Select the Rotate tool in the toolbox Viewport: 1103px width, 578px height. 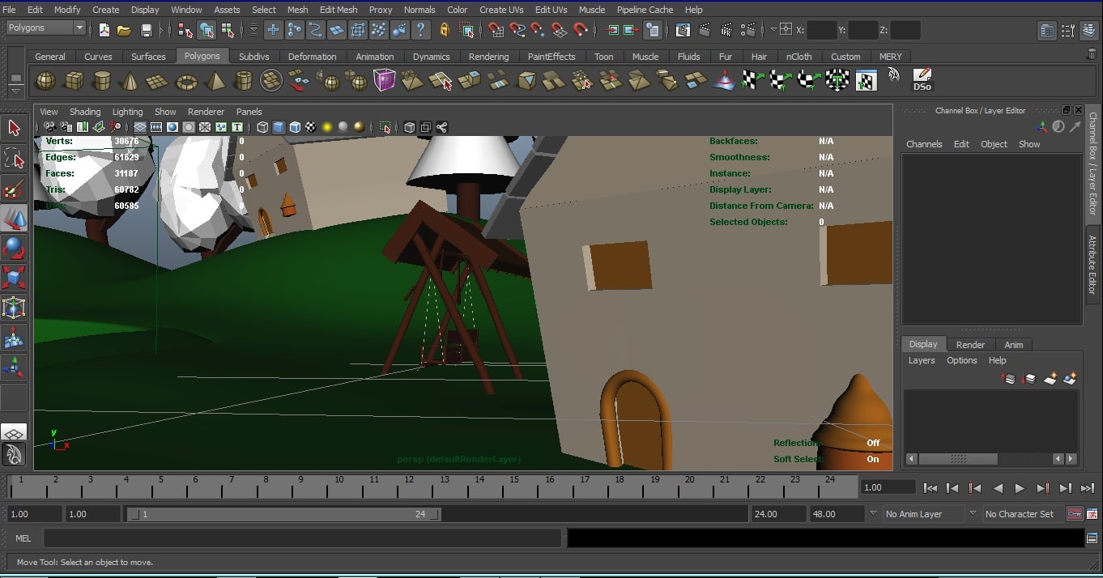tap(14, 249)
